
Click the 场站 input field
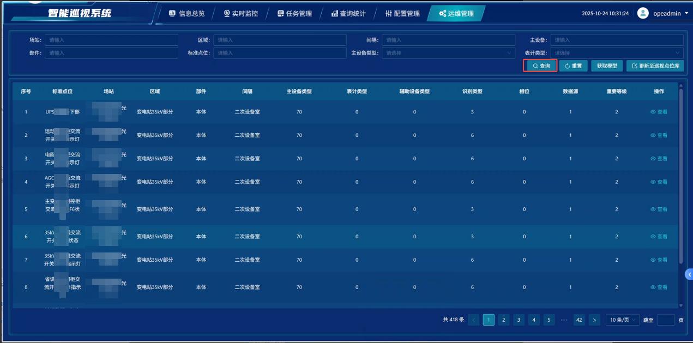coord(111,40)
